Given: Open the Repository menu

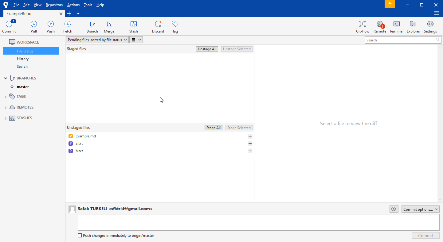Looking at the screenshot, I should (x=54, y=5).
